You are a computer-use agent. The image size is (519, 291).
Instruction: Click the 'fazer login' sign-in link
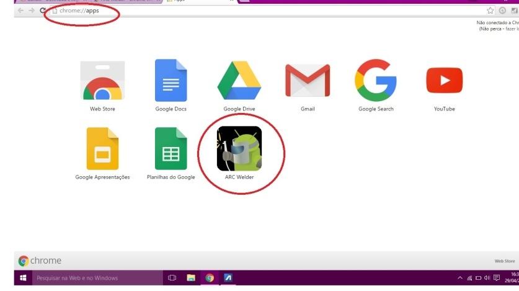click(x=512, y=29)
